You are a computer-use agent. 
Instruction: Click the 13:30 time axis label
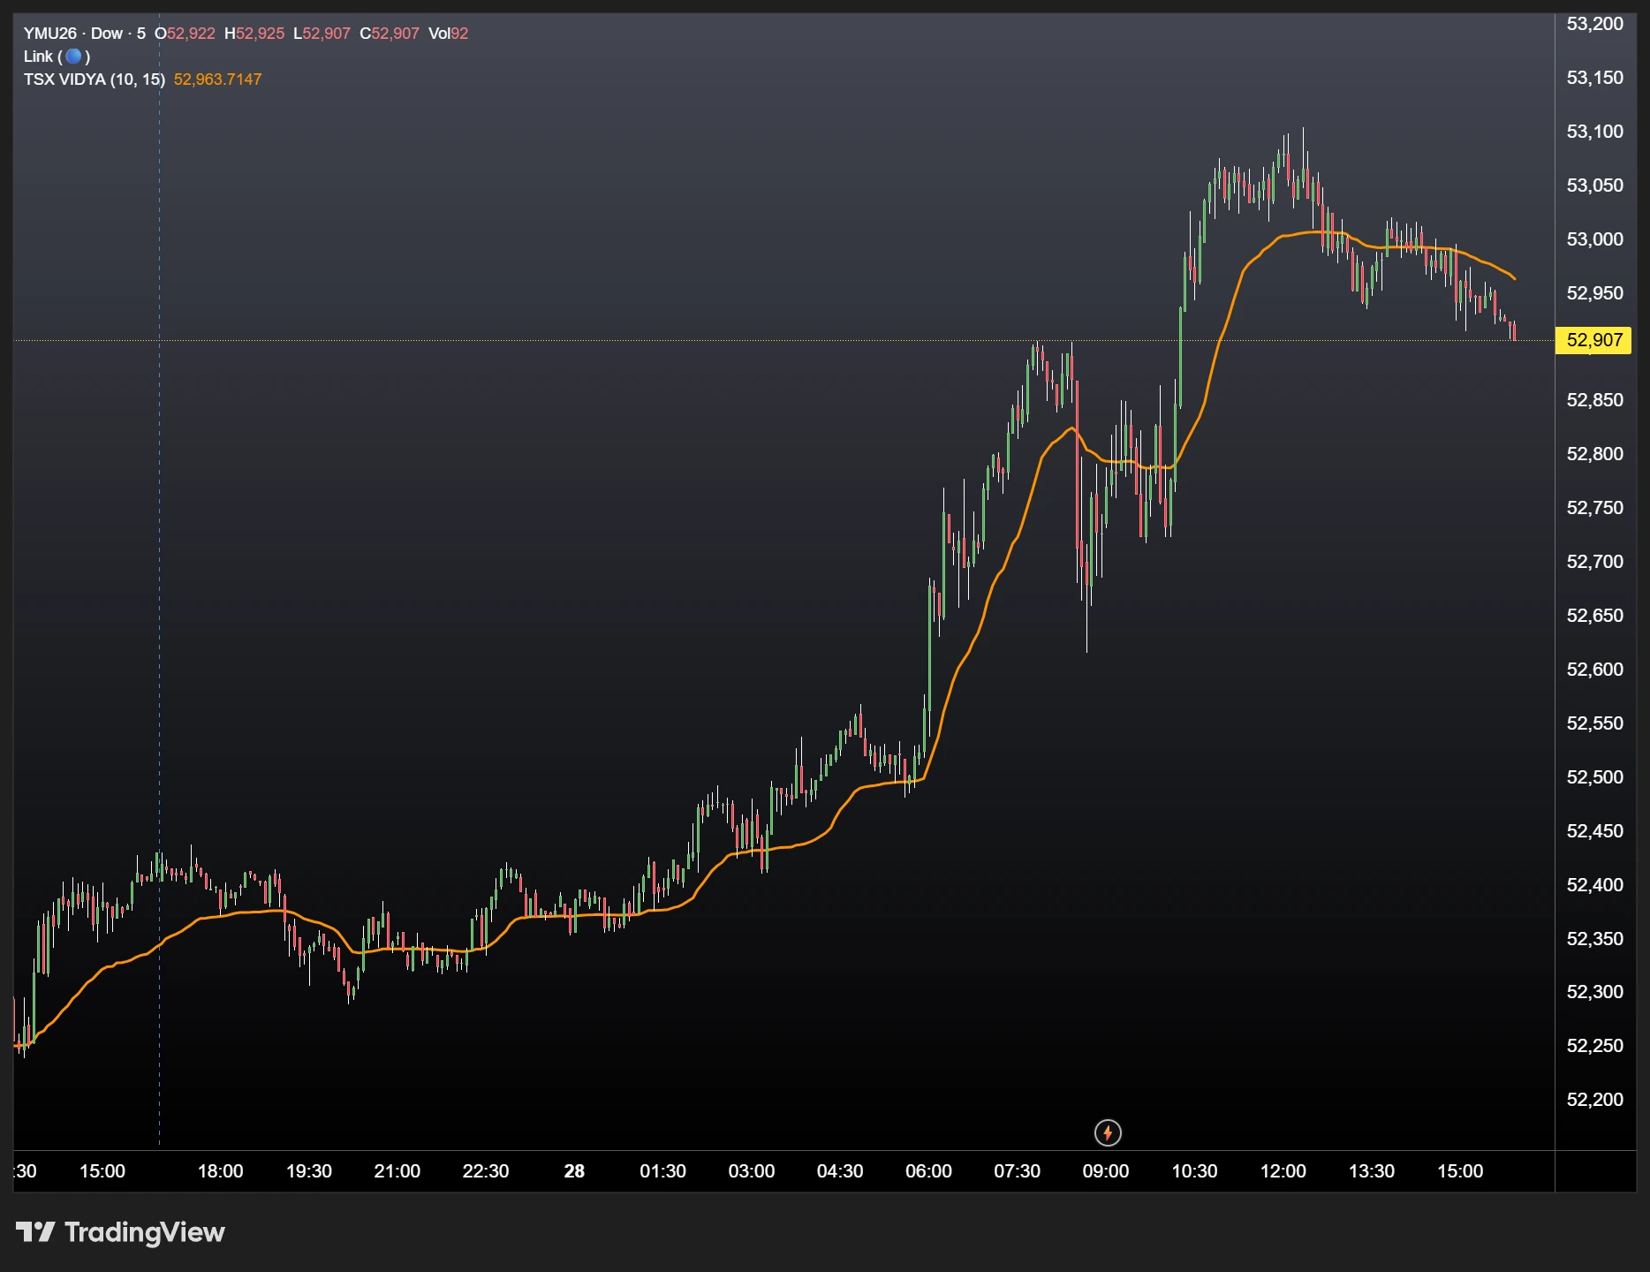click(1372, 1171)
